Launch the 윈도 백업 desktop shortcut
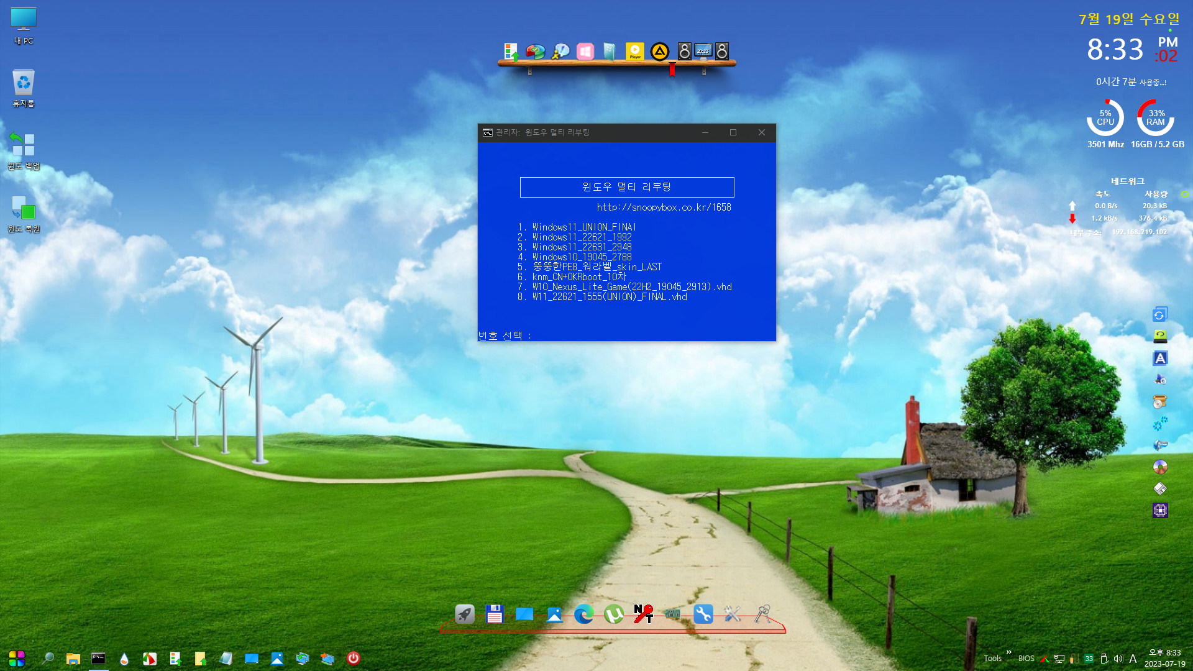Screen dimensions: 1193x671 (24, 150)
